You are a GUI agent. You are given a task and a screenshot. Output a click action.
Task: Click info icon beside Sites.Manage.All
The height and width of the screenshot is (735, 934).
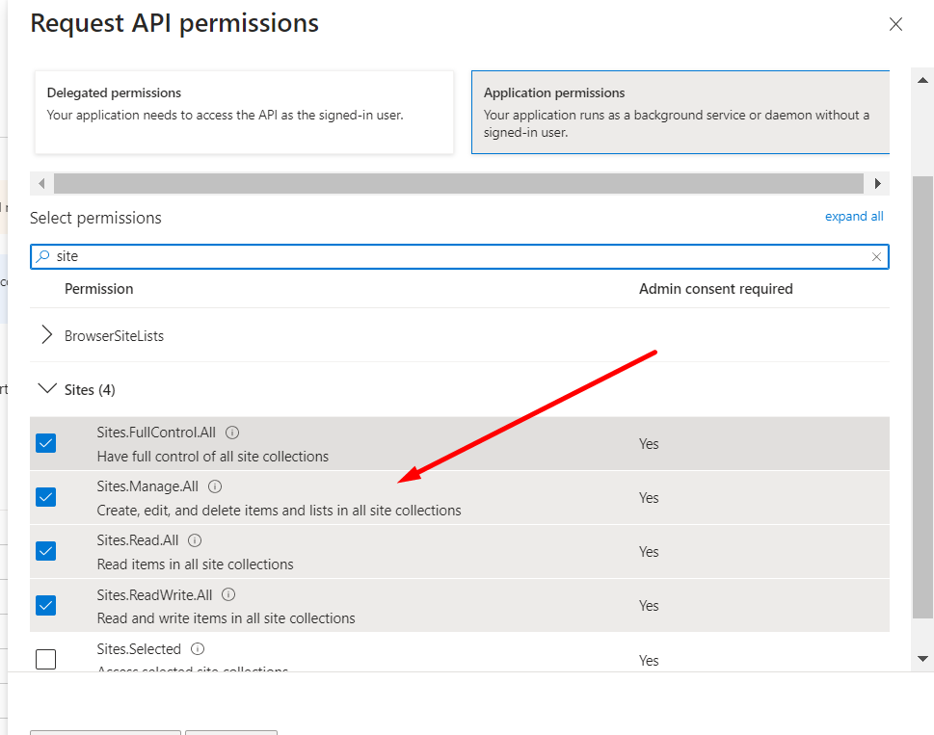[215, 486]
